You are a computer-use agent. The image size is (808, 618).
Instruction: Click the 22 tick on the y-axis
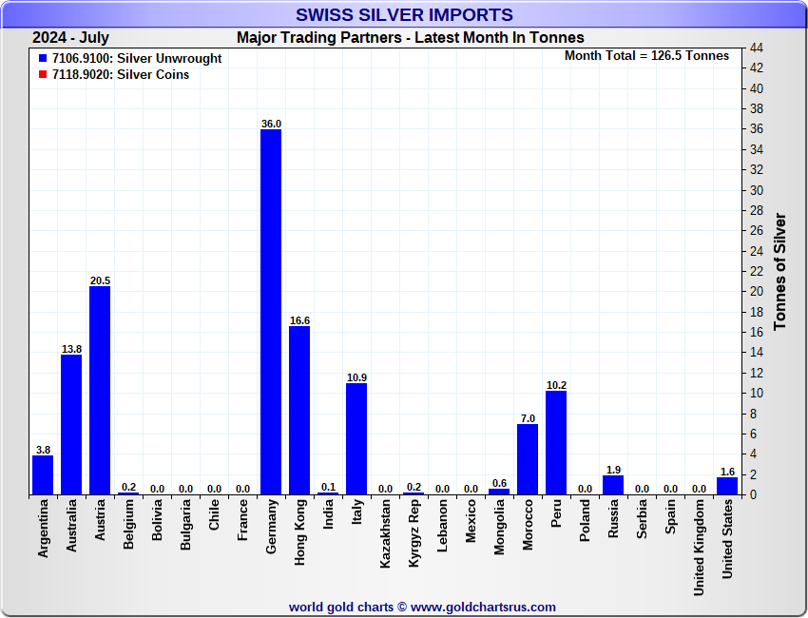[757, 271]
